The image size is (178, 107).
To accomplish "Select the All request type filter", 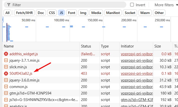I will (8, 13).
